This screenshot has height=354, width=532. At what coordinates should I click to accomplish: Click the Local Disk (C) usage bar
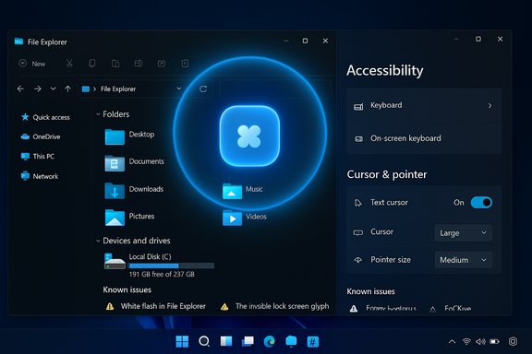point(172,265)
